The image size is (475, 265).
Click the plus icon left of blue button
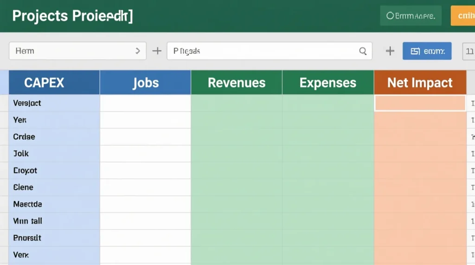[x=390, y=51]
